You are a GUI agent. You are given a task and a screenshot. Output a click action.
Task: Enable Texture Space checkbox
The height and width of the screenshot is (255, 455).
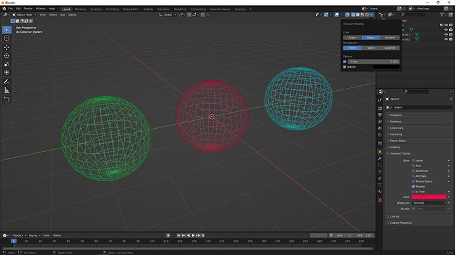413,181
